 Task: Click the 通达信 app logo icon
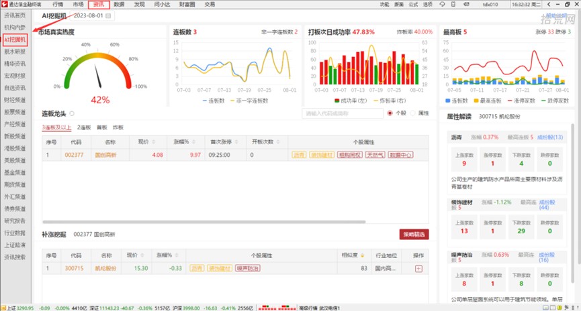[x=5, y=4]
